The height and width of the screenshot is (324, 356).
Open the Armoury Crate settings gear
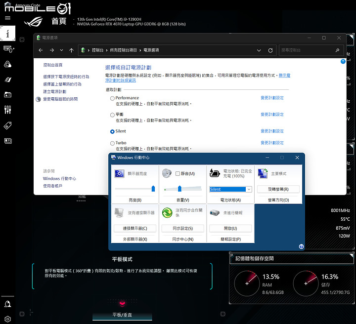pyautogui.click(x=8, y=319)
